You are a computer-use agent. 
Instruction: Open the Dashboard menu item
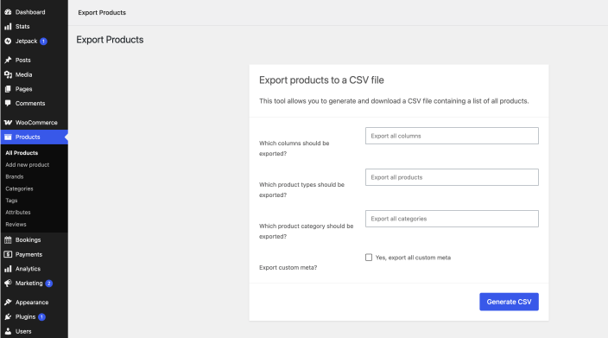(x=35, y=12)
